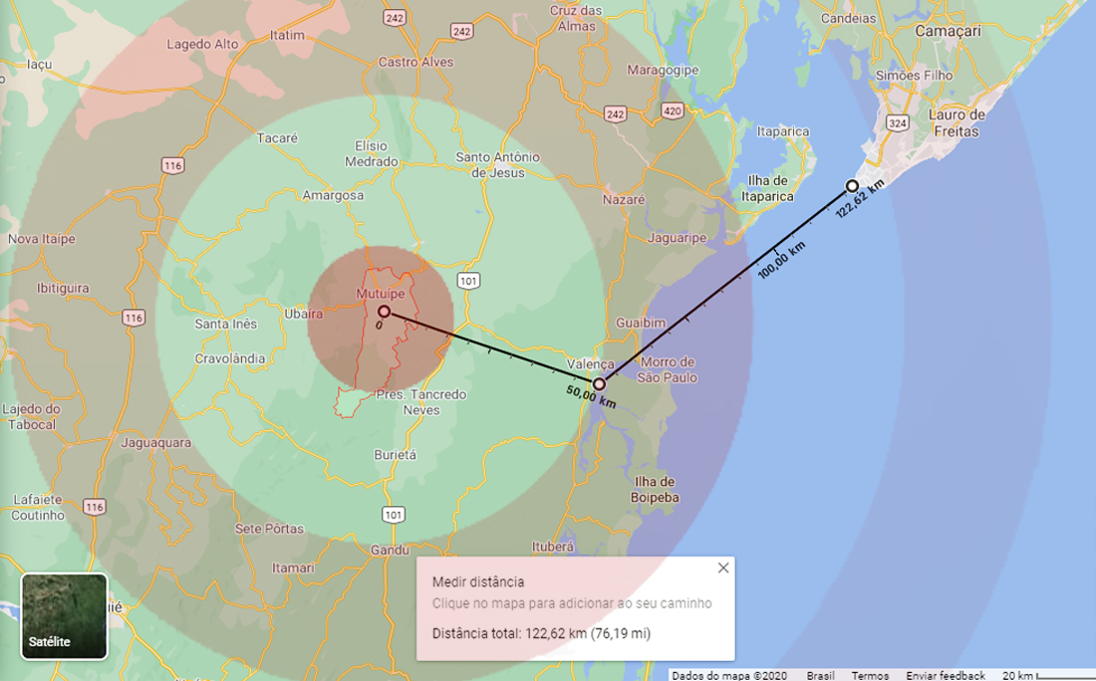Click the Ibitiguira label
This screenshot has width=1096, height=681.
63,288
